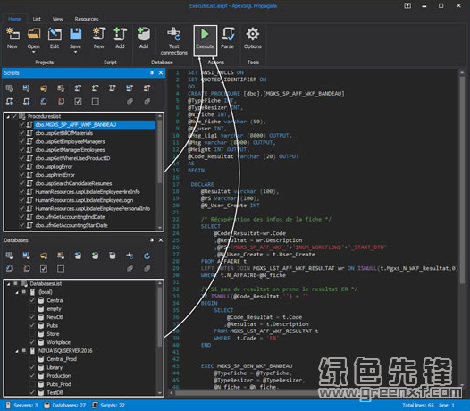Click first icon in Databases toolbar
The image size is (470, 411).
pos(9,256)
